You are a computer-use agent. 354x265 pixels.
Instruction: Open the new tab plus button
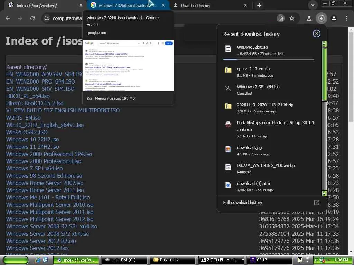click(259, 5)
